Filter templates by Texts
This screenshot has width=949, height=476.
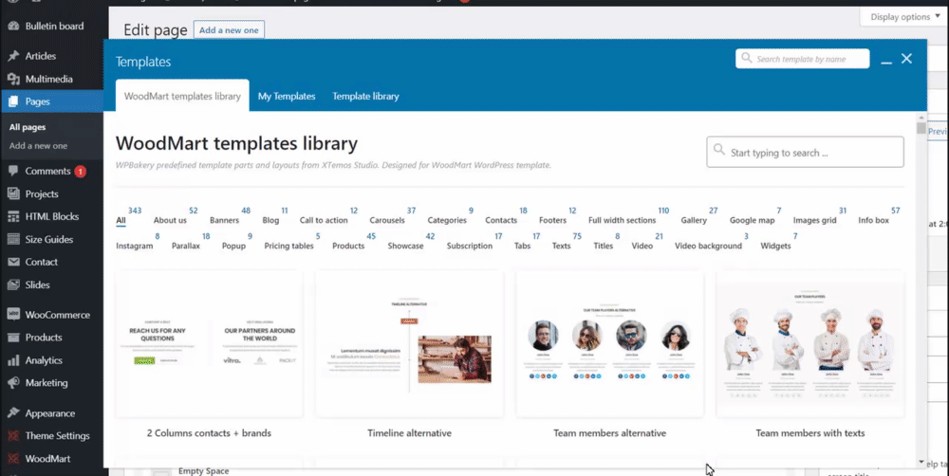tap(561, 247)
